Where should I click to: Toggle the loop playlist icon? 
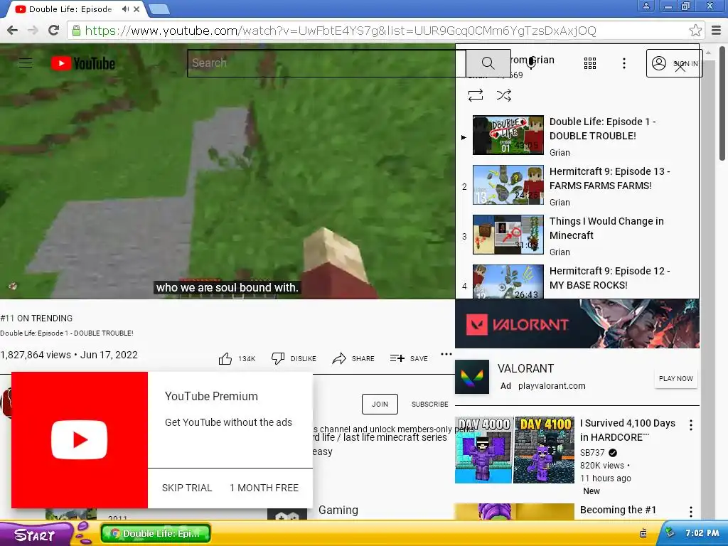coord(476,95)
